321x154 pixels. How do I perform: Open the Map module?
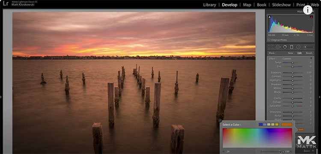(247, 5)
